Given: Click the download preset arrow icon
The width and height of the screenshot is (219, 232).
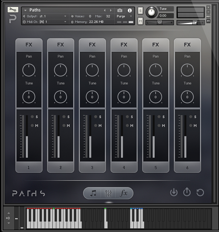Looking at the screenshot, I should coord(174,192).
